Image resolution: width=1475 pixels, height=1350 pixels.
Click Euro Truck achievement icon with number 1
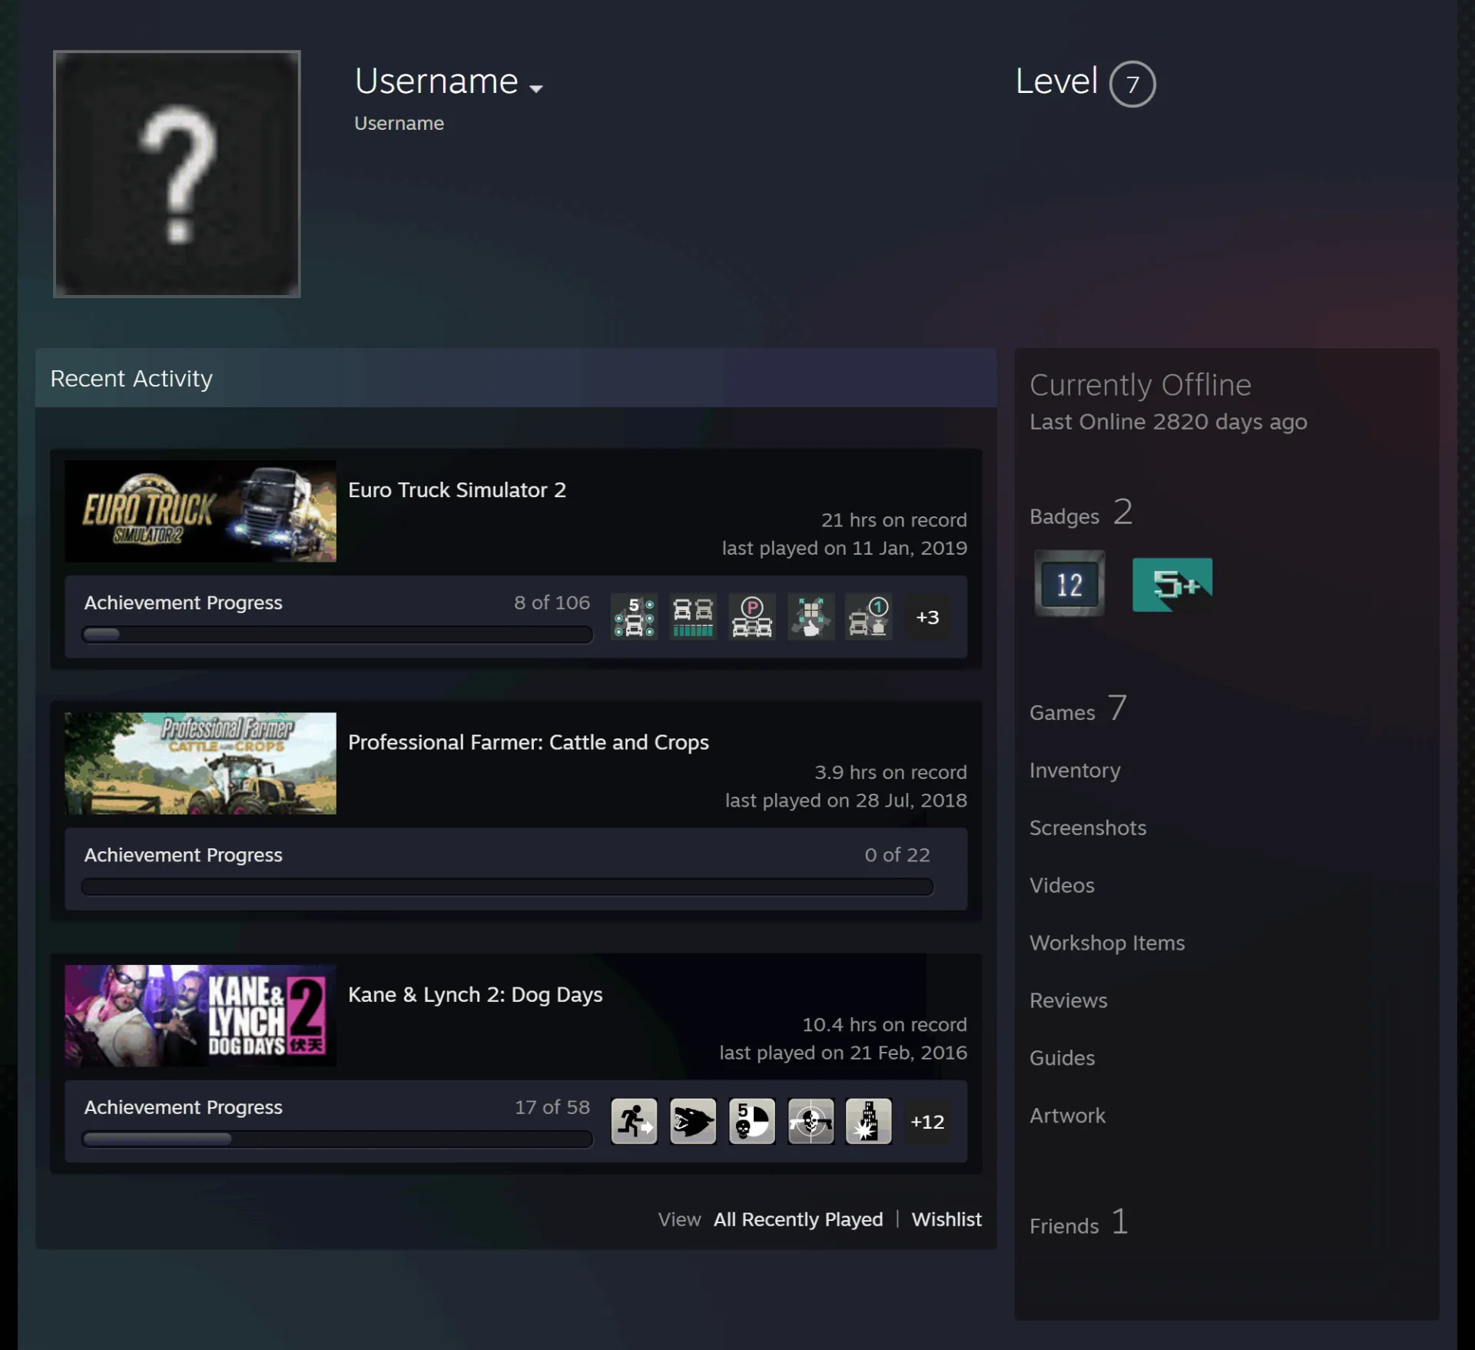[x=869, y=617]
